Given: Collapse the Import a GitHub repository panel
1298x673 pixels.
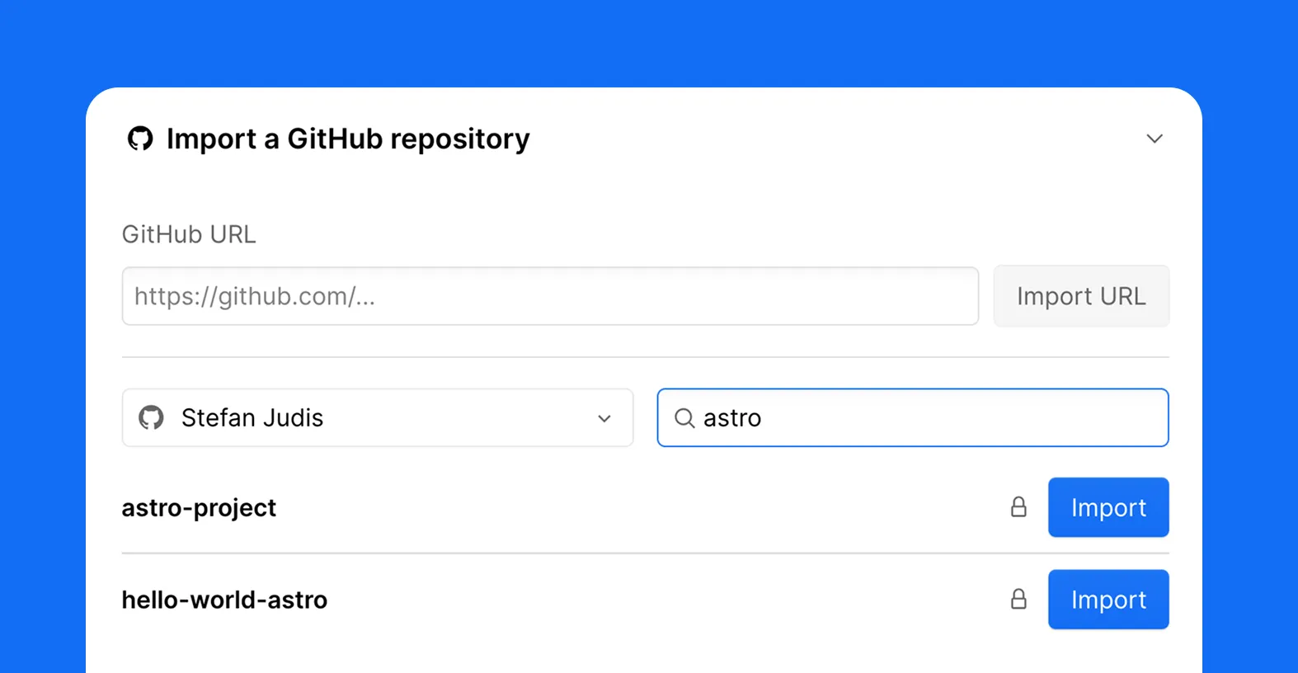Looking at the screenshot, I should pyautogui.click(x=1155, y=139).
